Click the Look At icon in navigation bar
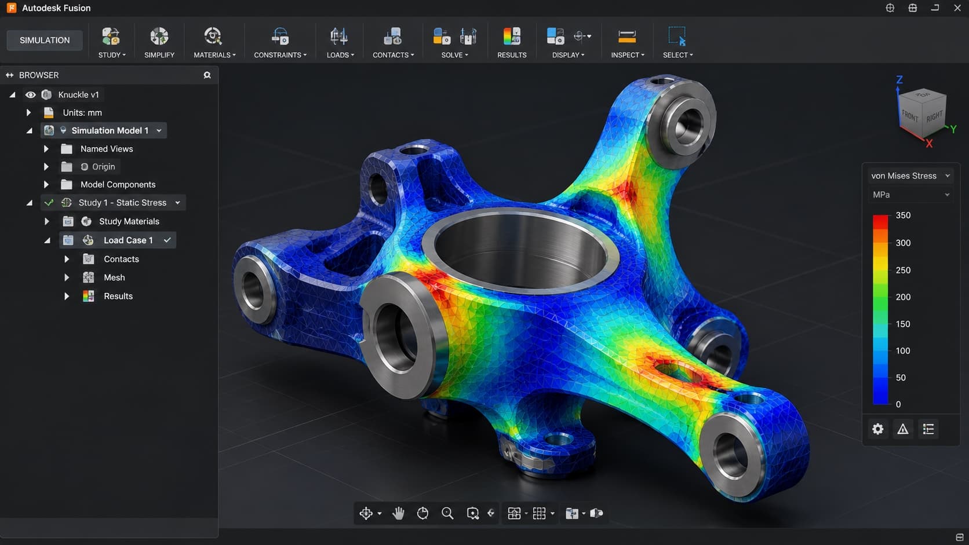This screenshot has height=545, width=969. point(491,513)
